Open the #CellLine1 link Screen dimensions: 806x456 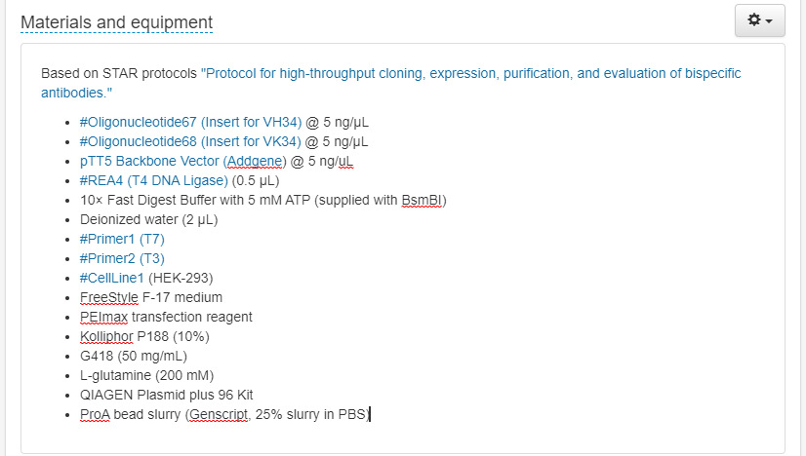111,278
